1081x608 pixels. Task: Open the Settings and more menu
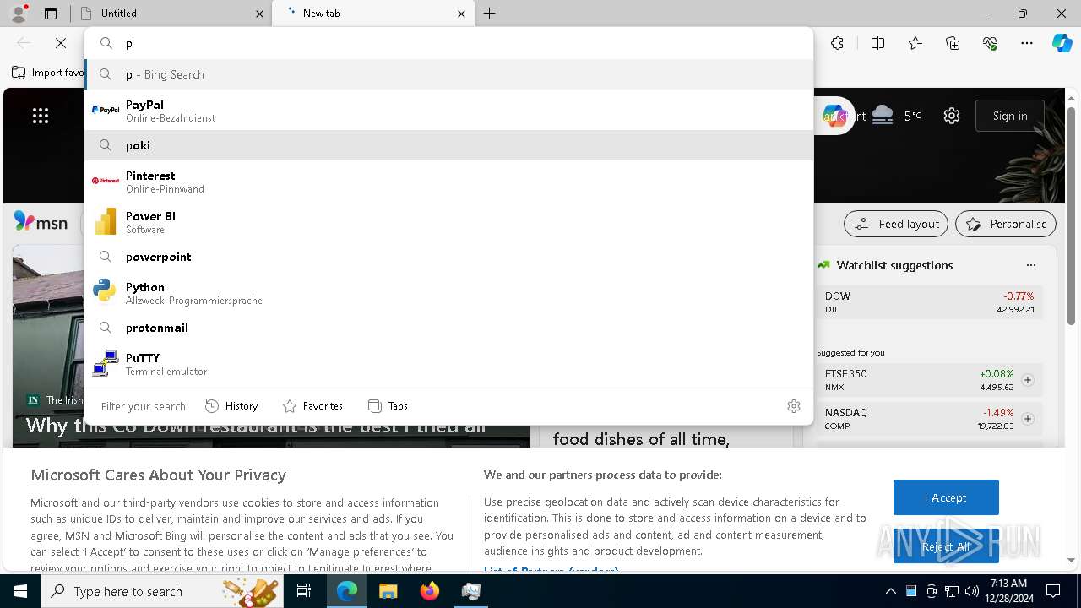1027,43
